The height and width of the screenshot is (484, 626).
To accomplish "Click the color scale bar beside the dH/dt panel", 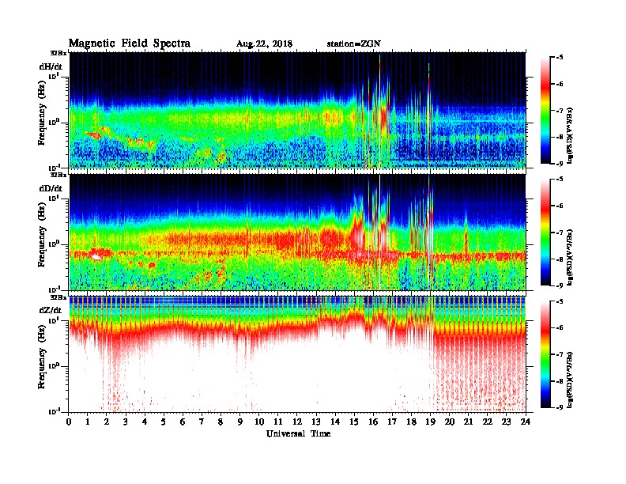I will click(x=545, y=110).
